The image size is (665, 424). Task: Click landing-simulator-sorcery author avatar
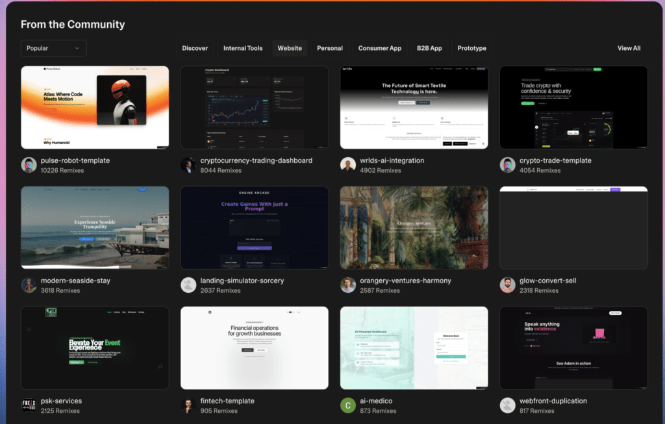tap(188, 285)
